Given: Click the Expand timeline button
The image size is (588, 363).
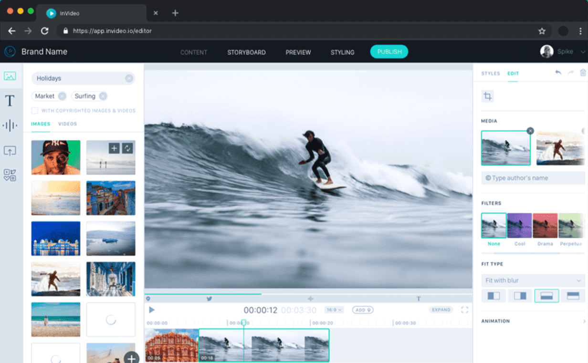Looking at the screenshot, I should point(441,310).
